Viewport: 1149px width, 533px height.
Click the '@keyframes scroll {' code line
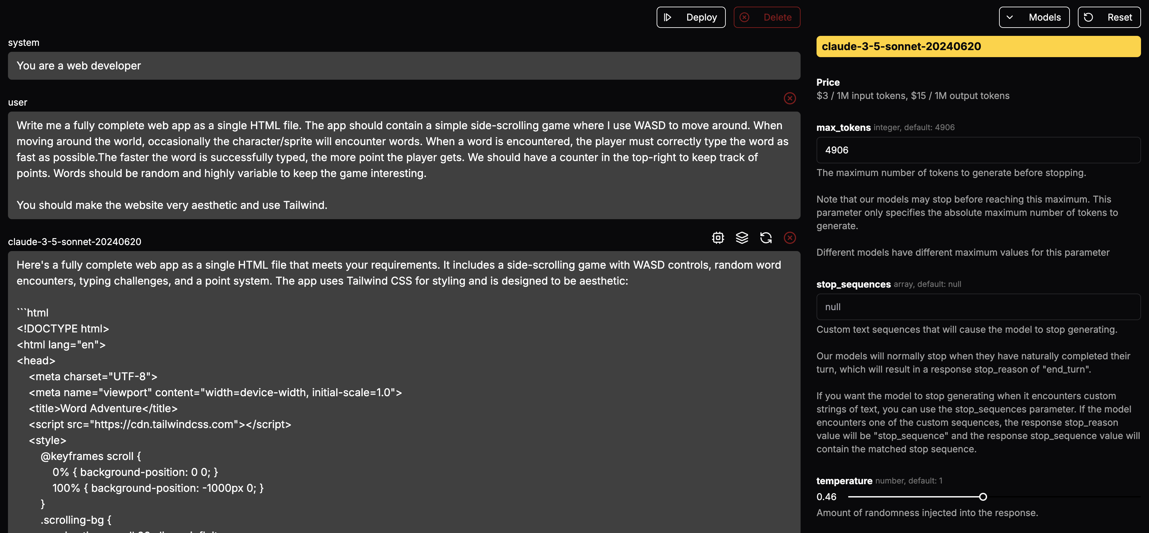91,456
